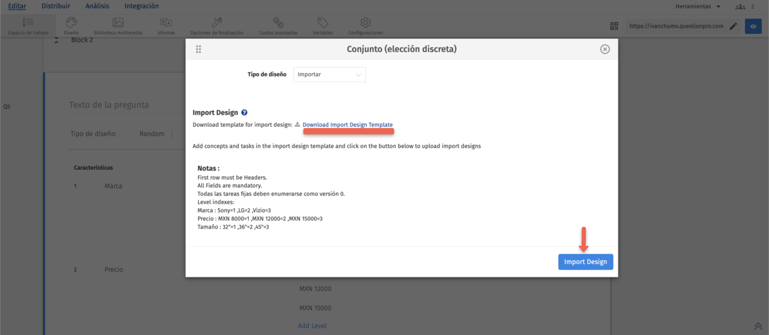
Task: Click the dialog drag handle icon
Action: [x=198, y=49]
